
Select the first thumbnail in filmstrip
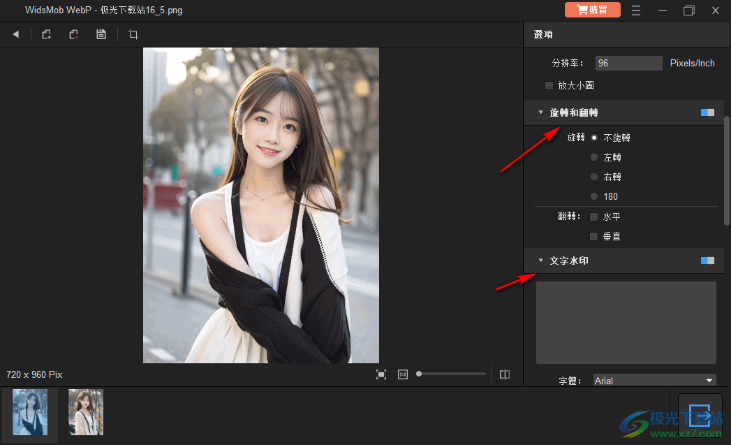coord(30,412)
